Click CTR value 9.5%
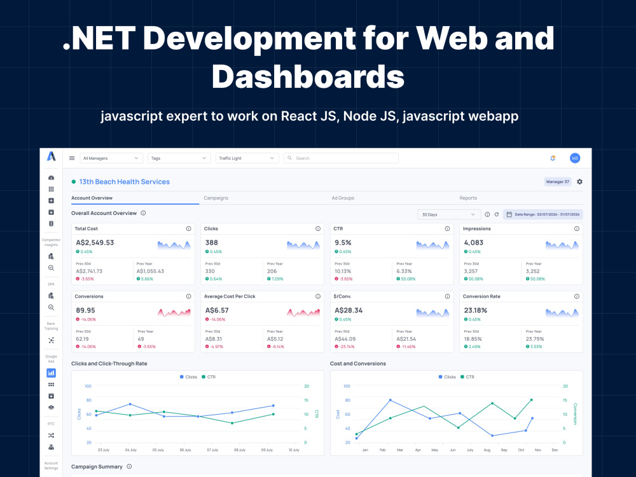 (343, 242)
